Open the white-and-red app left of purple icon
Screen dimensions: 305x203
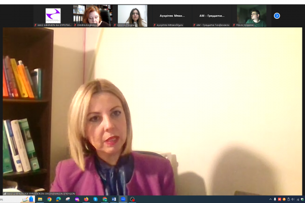(68, 199)
